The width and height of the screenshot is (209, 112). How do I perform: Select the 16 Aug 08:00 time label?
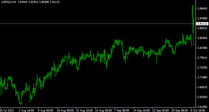pos(65,111)
